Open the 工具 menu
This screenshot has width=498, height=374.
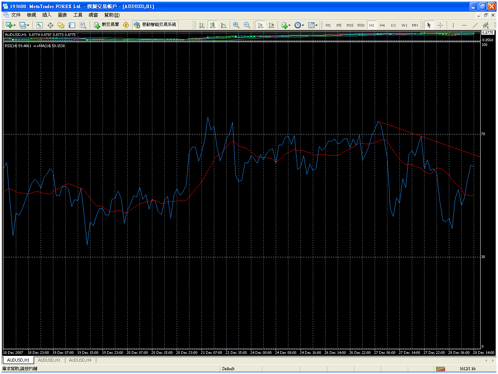click(78, 15)
